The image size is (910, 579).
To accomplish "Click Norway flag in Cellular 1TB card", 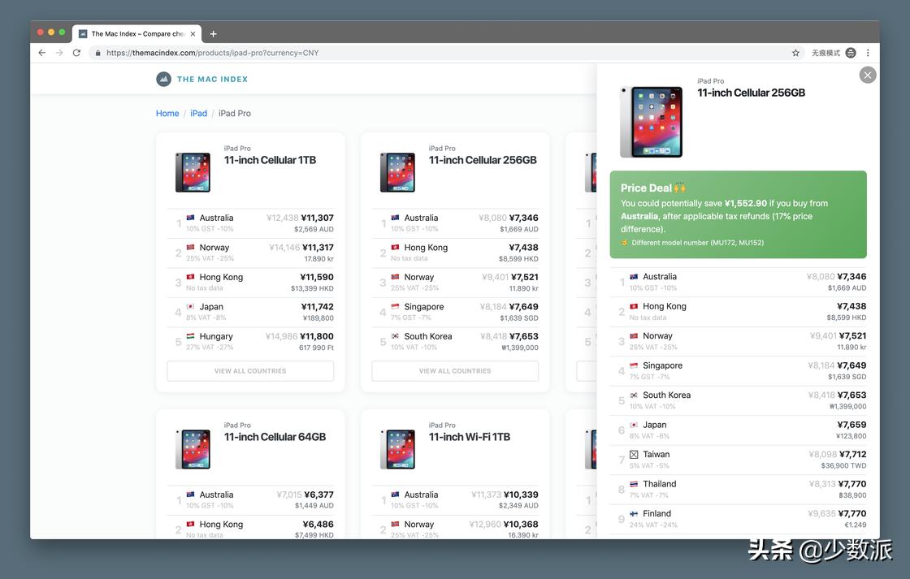I will (190, 247).
